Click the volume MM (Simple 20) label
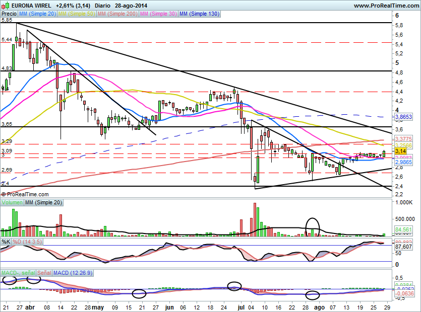 pos(43,203)
